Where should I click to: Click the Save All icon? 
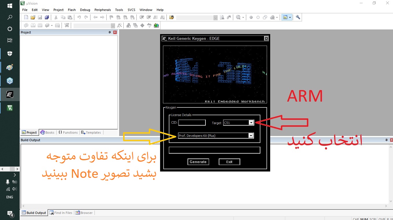47,17
